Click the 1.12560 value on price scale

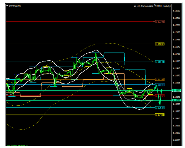[x=176, y=11]
